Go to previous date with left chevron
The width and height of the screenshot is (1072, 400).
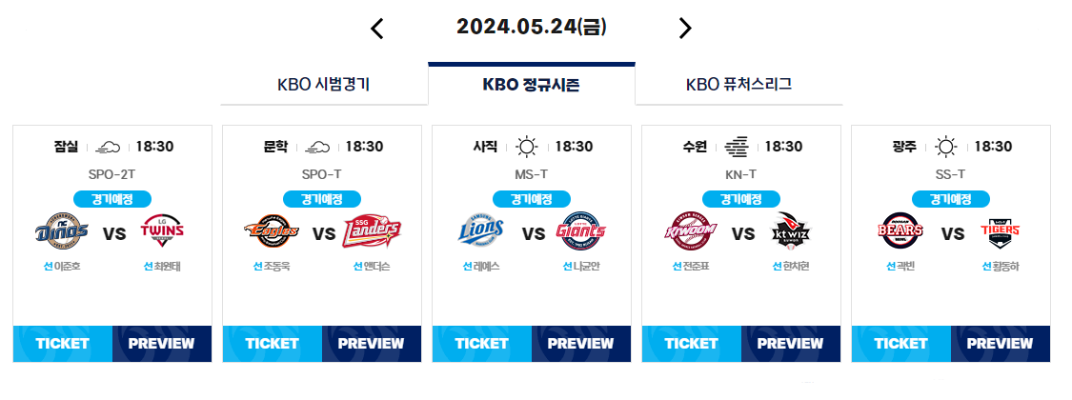click(376, 28)
